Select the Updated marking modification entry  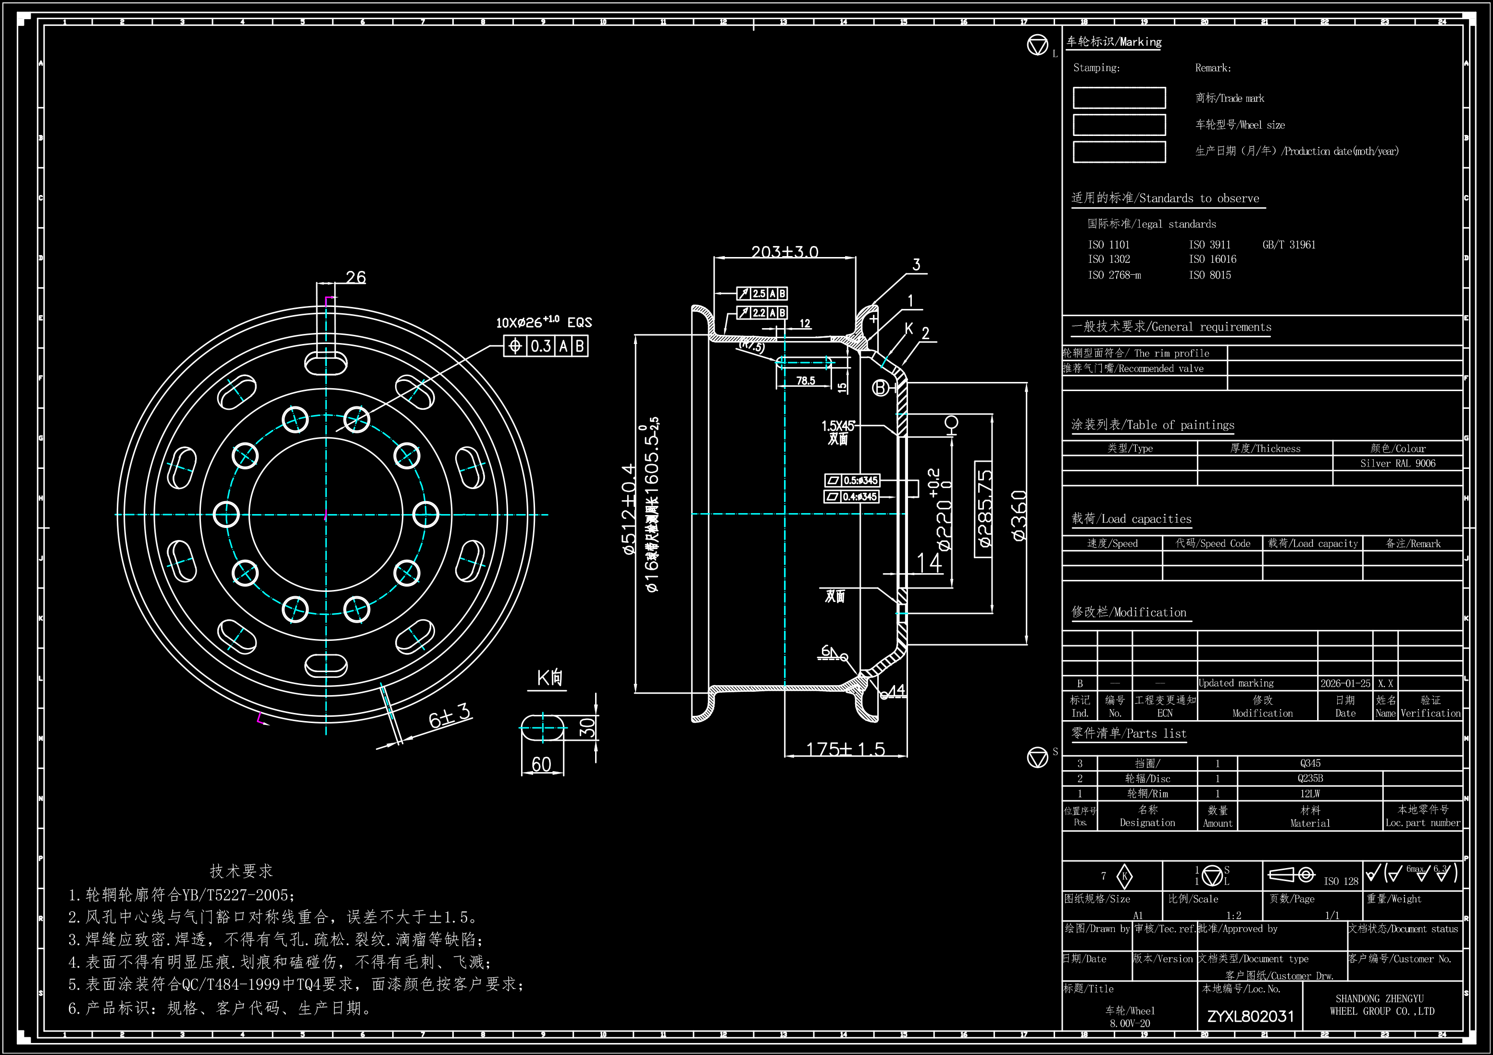pos(1236,683)
